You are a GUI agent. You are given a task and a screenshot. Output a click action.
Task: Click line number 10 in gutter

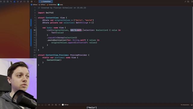click(34, 30)
